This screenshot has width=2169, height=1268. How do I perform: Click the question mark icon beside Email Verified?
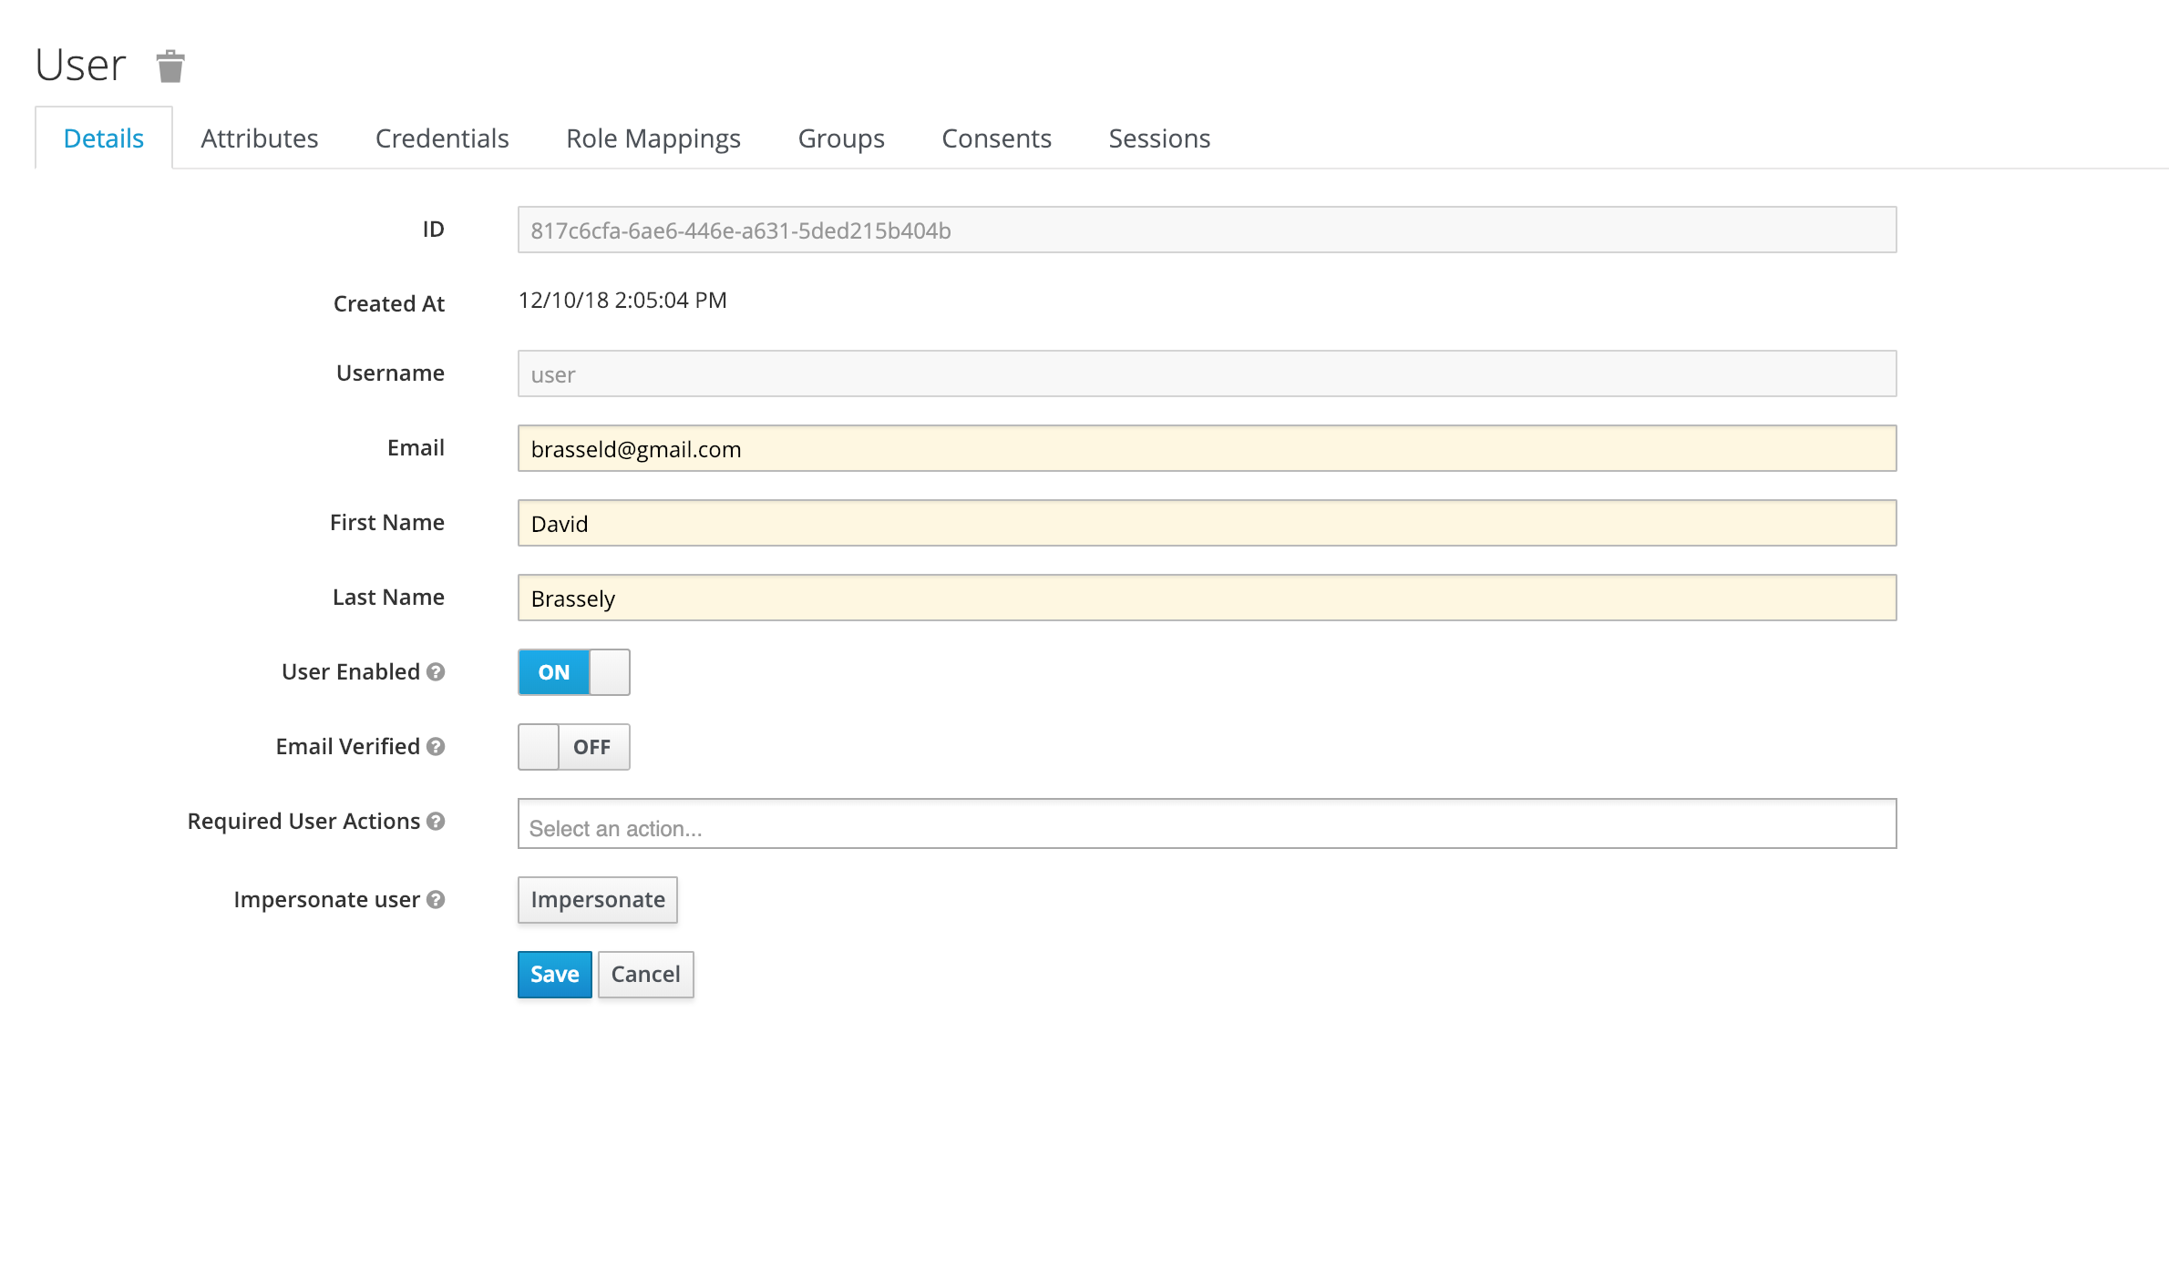point(437,747)
